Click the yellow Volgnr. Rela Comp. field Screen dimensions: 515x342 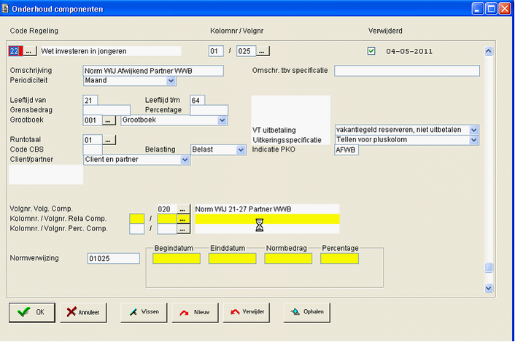coord(167,219)
